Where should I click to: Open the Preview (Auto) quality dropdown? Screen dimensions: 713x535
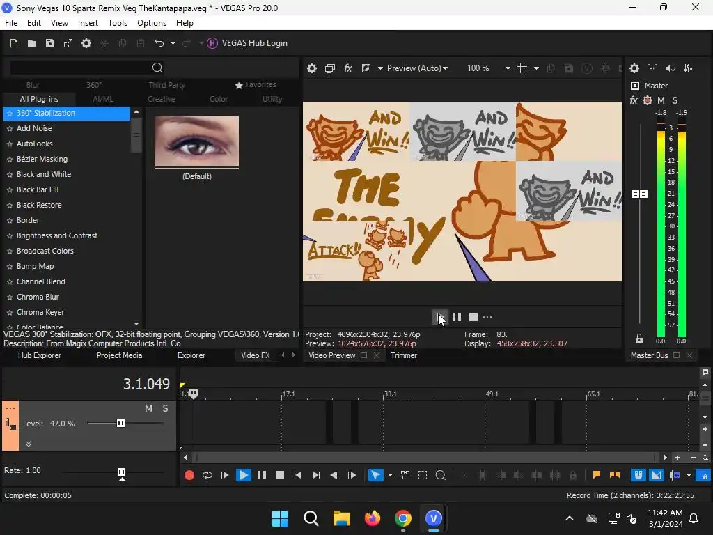coord(418,68)
